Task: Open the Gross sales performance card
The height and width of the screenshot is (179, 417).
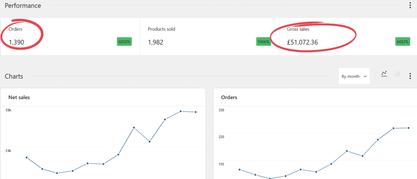Action: (348, 37)
